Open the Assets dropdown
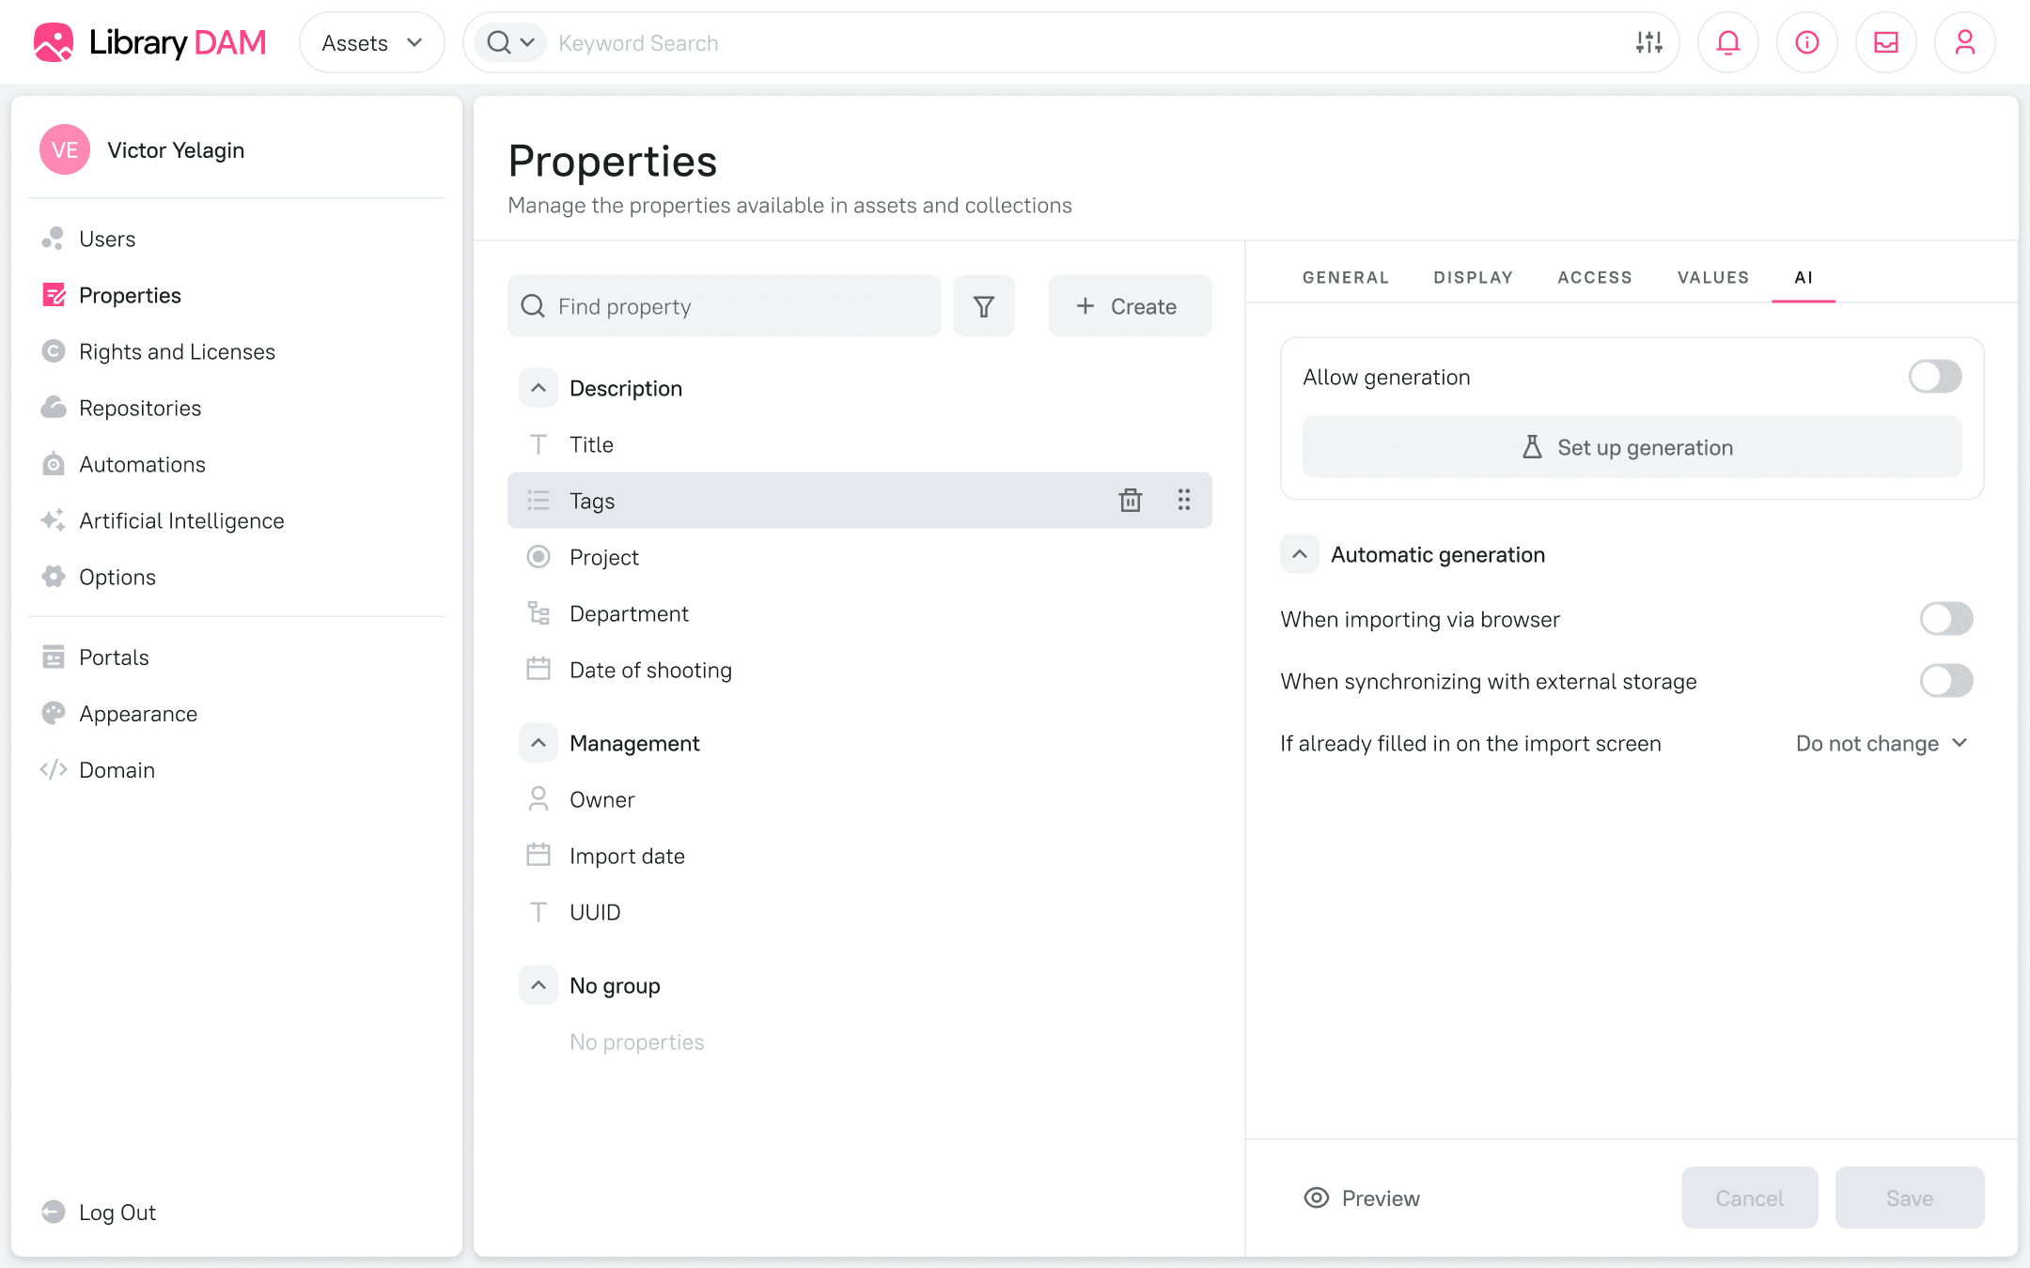This screenshot has height=1268, width=2030. pyautogui.click(x=371, y=43)
